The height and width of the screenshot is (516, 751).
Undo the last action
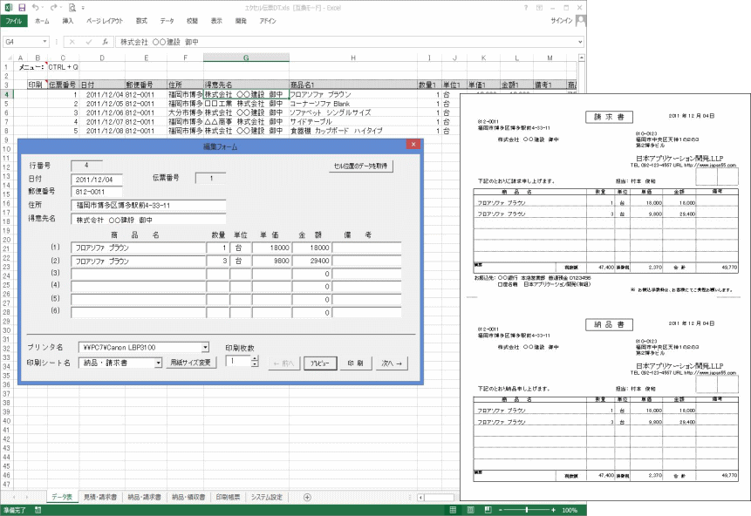point(37,7)
